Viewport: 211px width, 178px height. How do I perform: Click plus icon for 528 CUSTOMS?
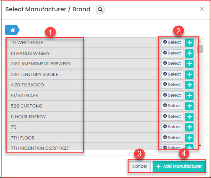point(189,106)
